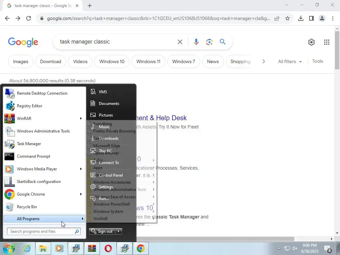The height and width of the screenshot is (255, 340).
Task: Open the All Programs list
Action: [x=44, y=219]
